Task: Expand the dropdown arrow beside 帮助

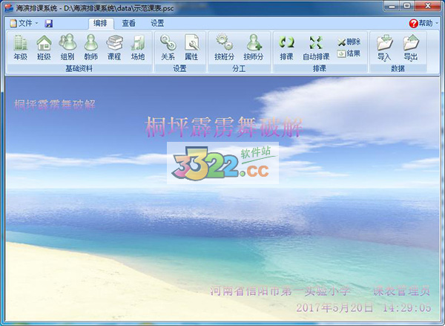Action: (437, 23)
